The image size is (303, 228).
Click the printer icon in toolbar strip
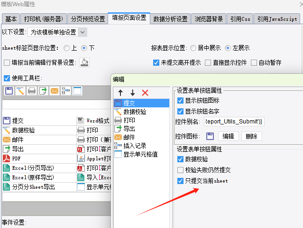[32, 91]
